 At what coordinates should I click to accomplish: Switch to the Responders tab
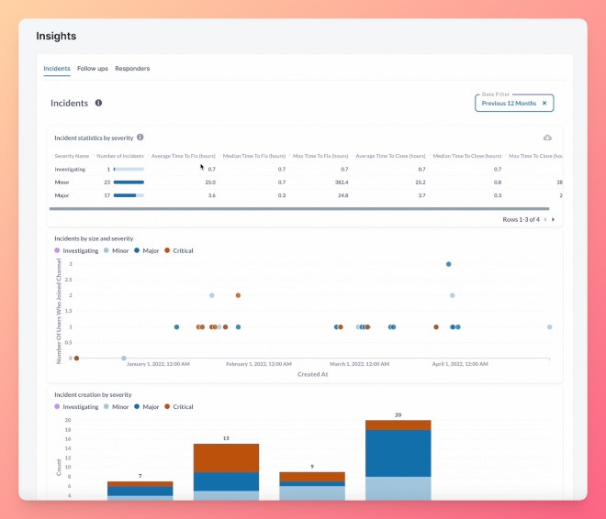pyautogui.click(x=132, y=68)
